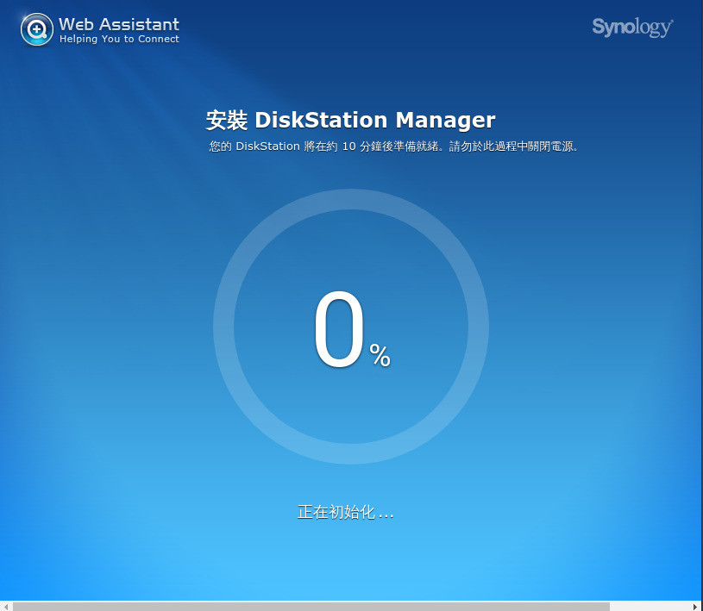Click the horizontal scrollbar thumb

[x=311, y=607]
